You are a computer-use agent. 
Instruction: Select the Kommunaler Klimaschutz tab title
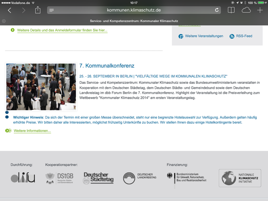[x=134, y=21]
